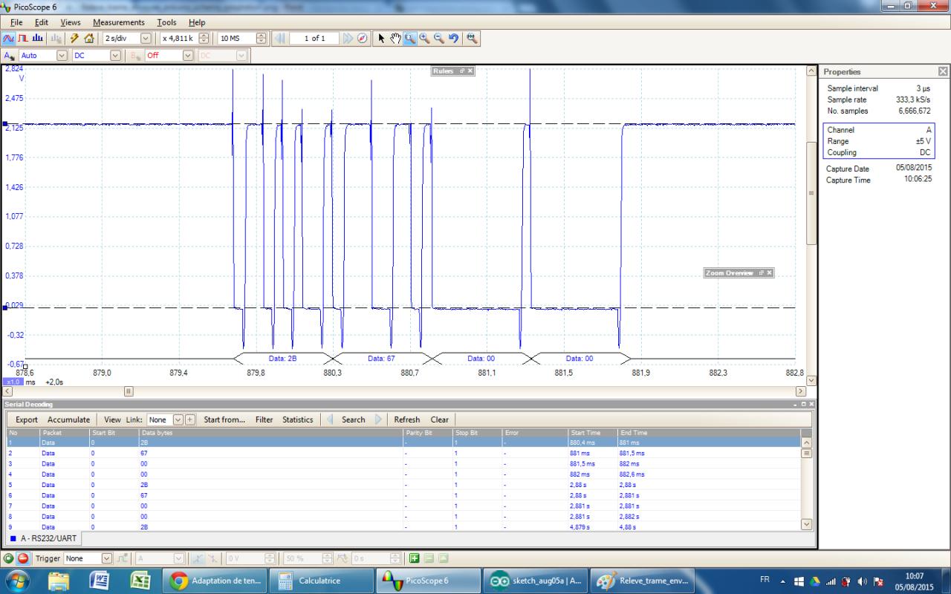The width and height of the screenshot is (951, 594).
Task: Click the Statistics button
Action: pyautogui.click(x=297, y=420)
